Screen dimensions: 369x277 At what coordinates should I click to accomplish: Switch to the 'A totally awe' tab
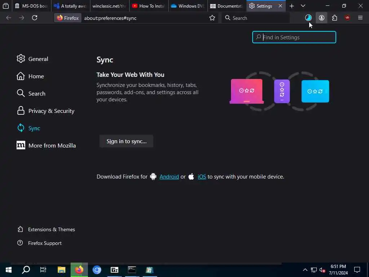[71, 6]
